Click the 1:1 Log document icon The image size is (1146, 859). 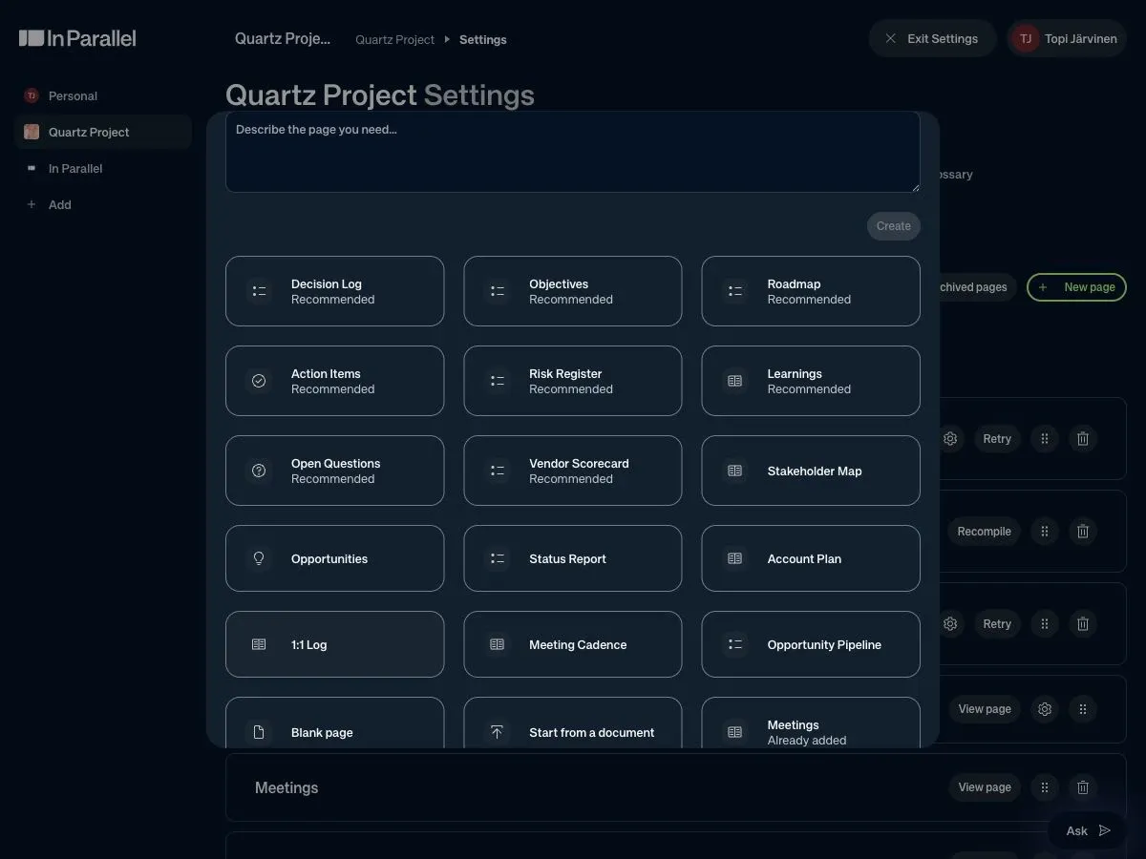coord(259,644)
